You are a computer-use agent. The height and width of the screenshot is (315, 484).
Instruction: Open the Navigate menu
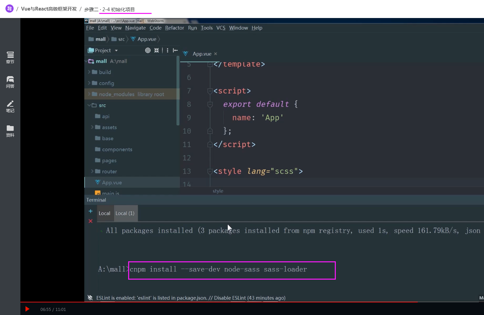(135, 28)
